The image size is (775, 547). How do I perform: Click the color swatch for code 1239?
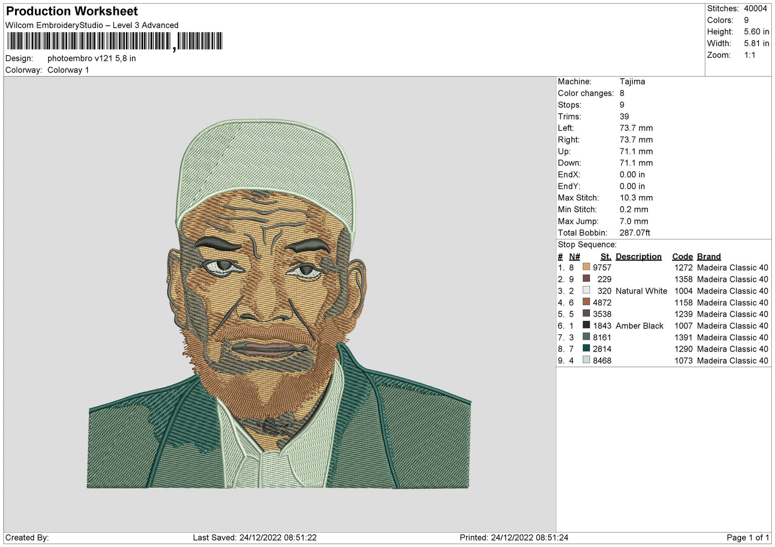(586, 313)
